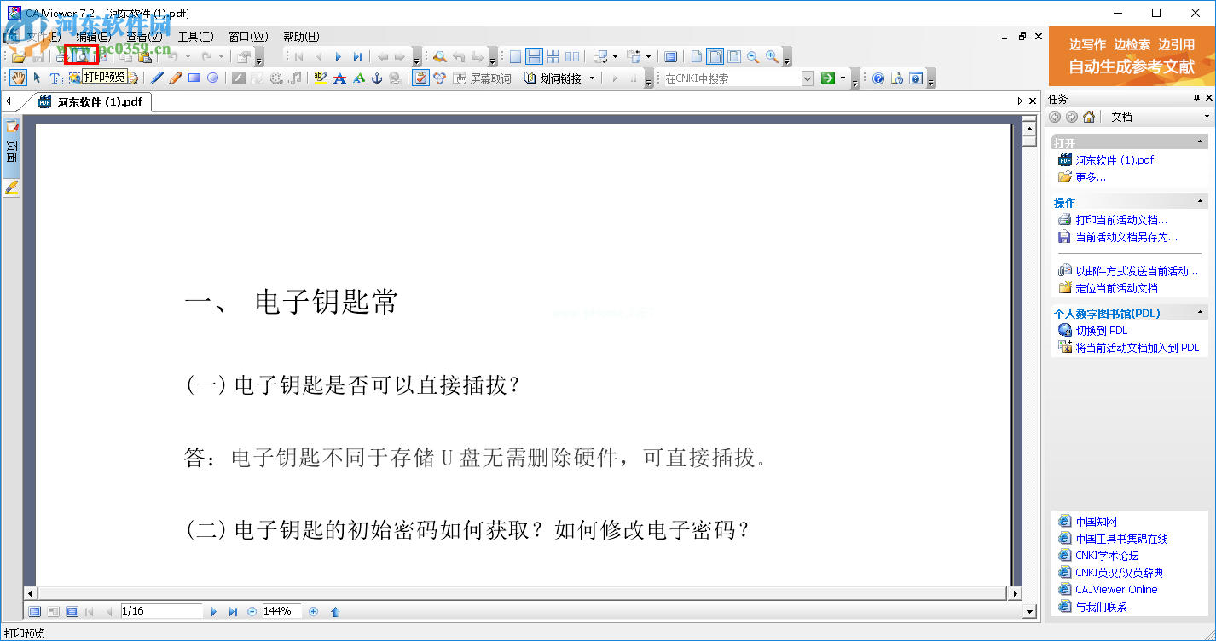Screen dimensions: 1216x641
Task: Pick the ellipse annotation tool
Action: (213, 78)
